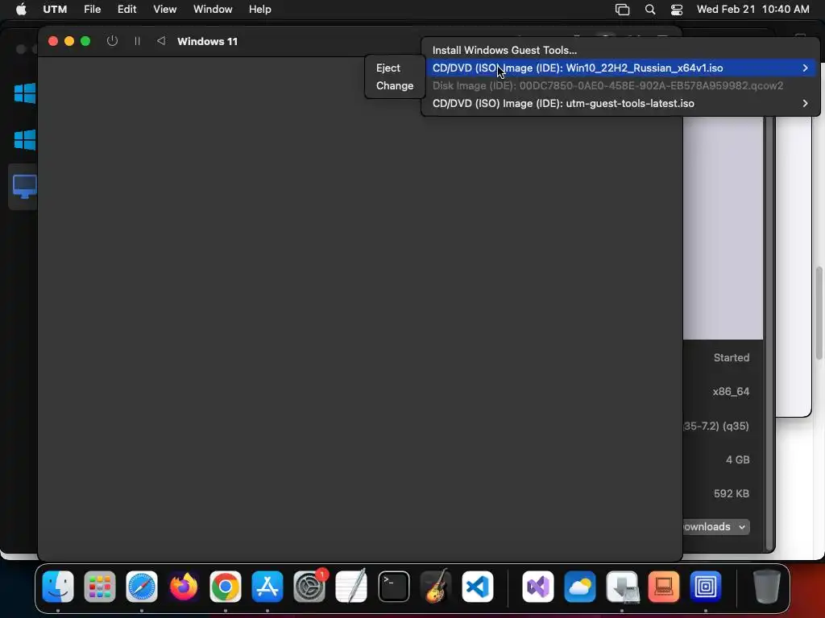Expand the utm-guest-tools-latest.iso submenu

tap(620, 104)
